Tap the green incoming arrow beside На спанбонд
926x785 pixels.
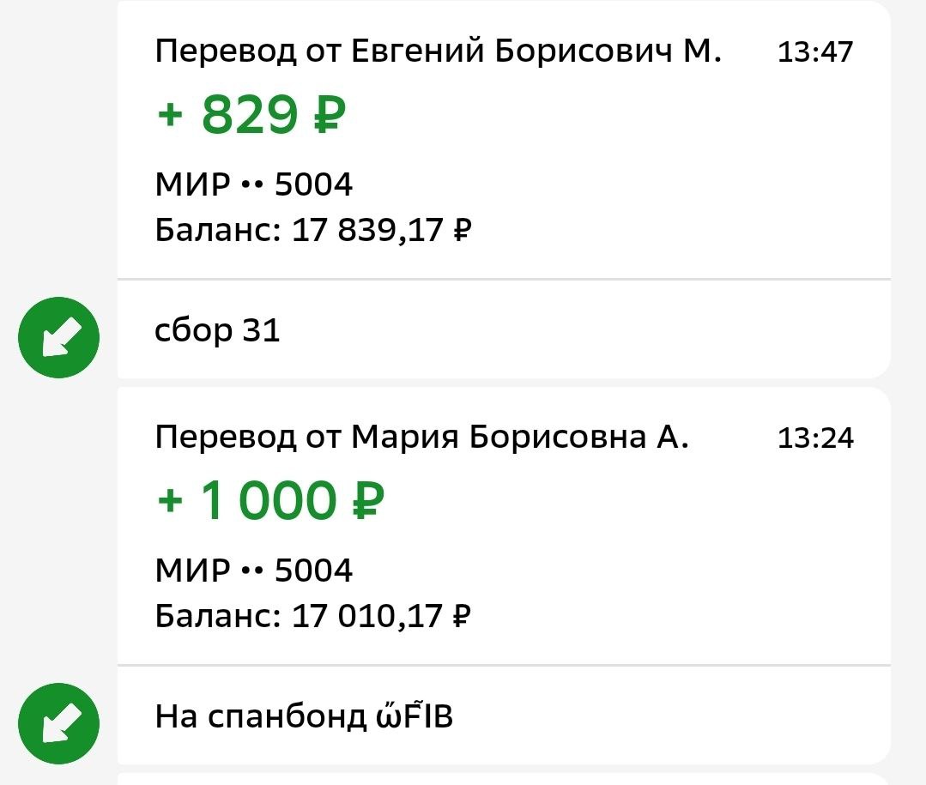[59, 724]
